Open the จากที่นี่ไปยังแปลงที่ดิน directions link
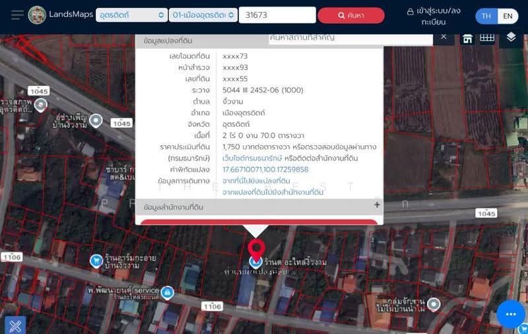 click(256, 181)
